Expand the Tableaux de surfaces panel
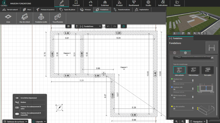Viewport: 220px width, 123px height. [x=15, y=121]
